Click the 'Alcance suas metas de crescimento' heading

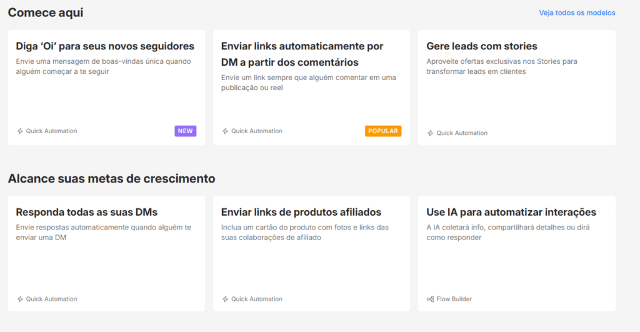pos(111,179)
